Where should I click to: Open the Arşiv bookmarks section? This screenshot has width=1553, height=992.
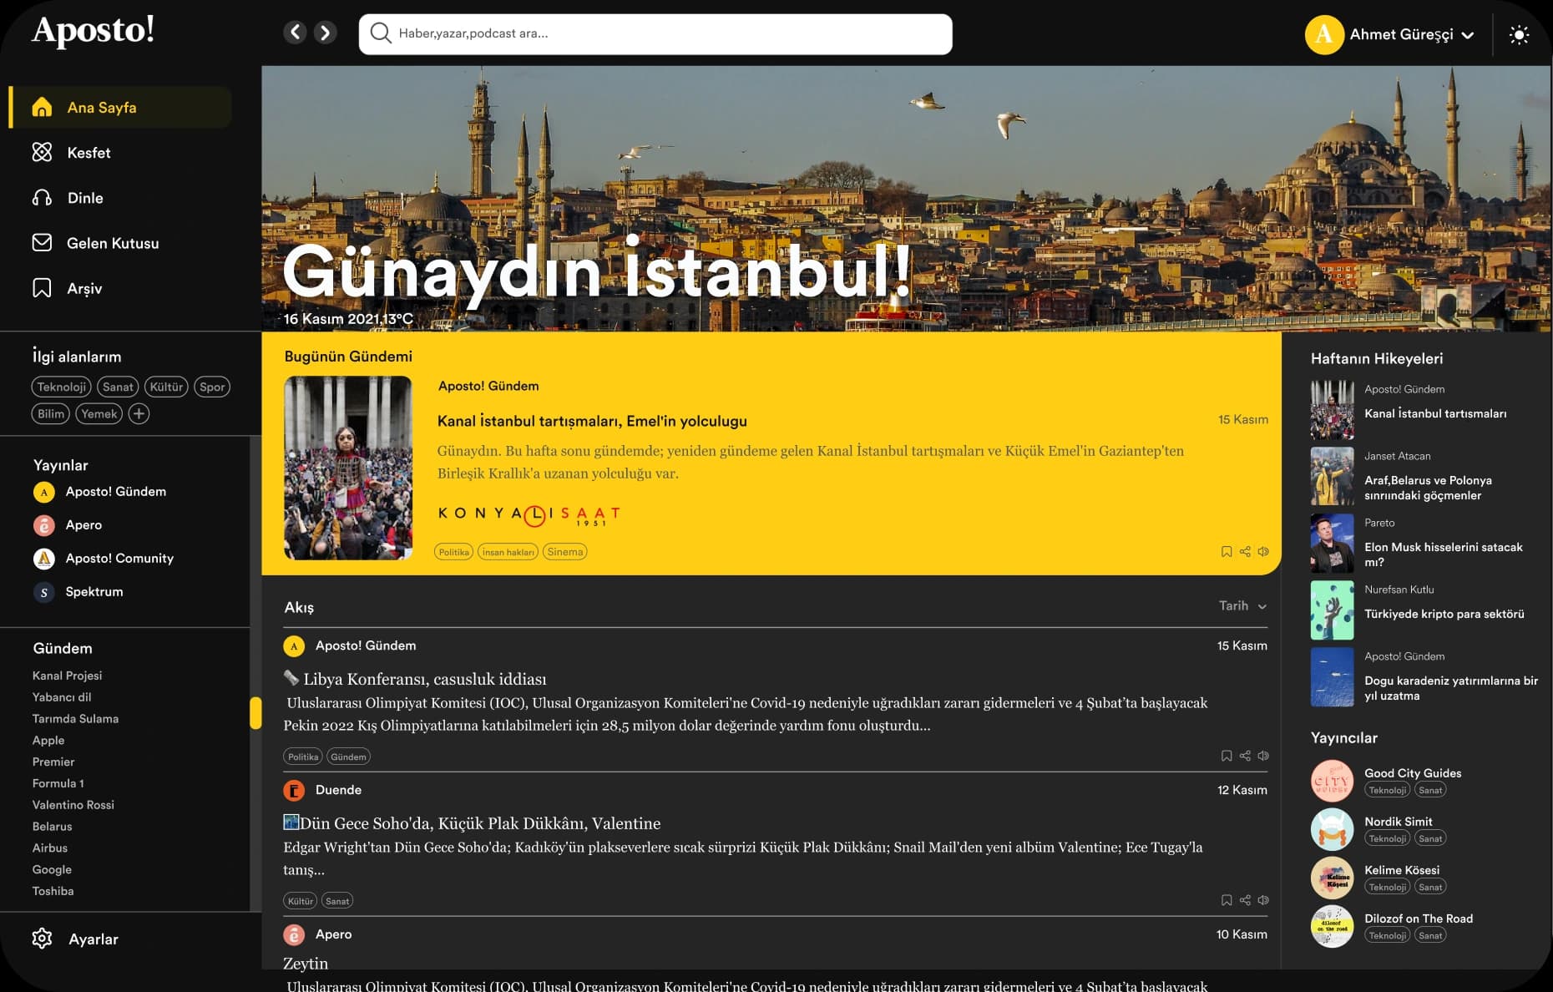(67, 288)
